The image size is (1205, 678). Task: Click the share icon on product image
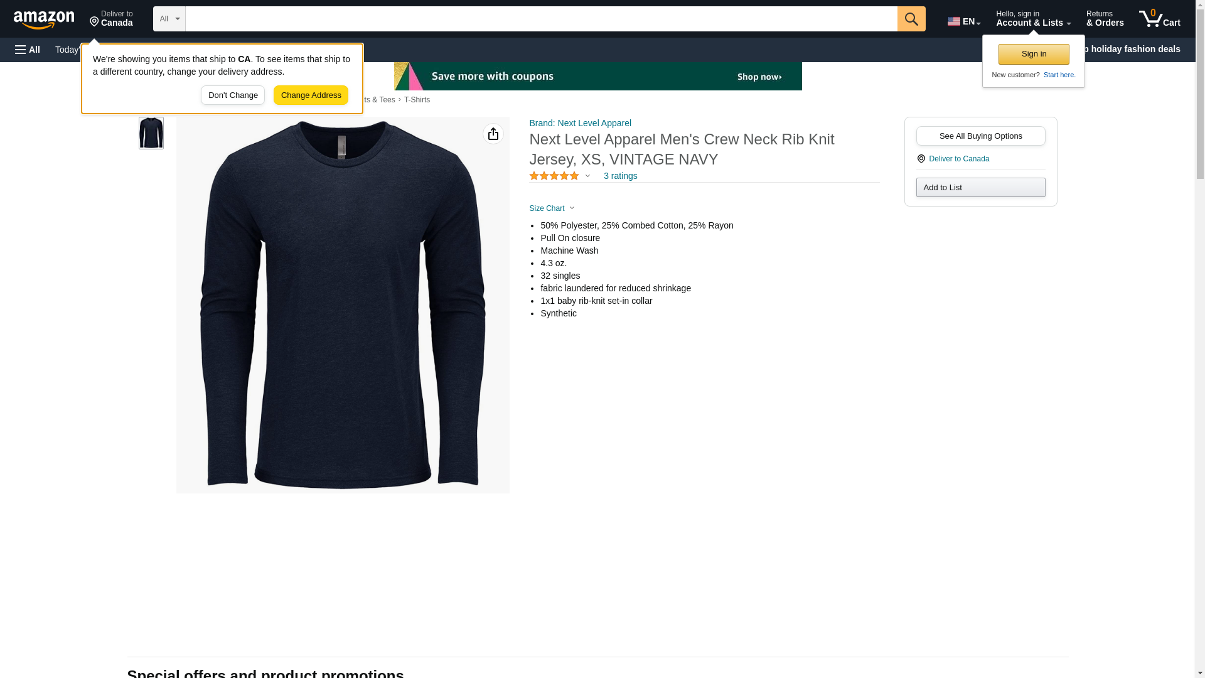493,134
